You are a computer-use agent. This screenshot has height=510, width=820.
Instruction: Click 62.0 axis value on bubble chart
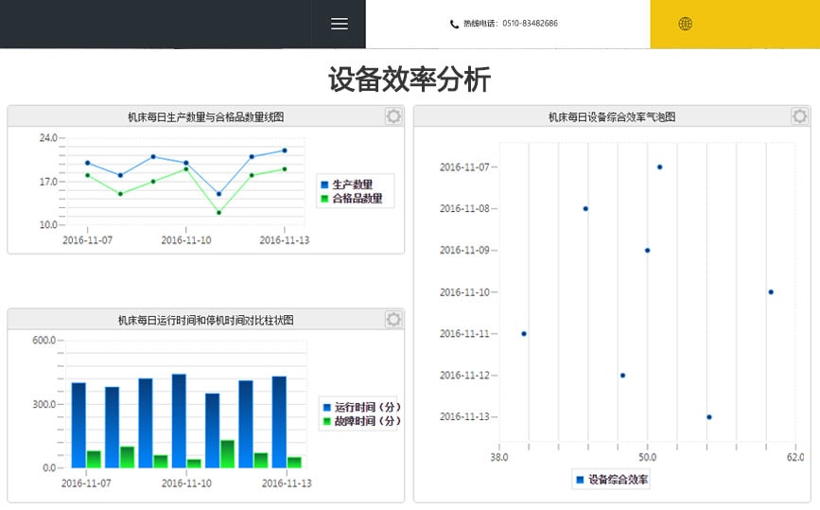[795, 457]
